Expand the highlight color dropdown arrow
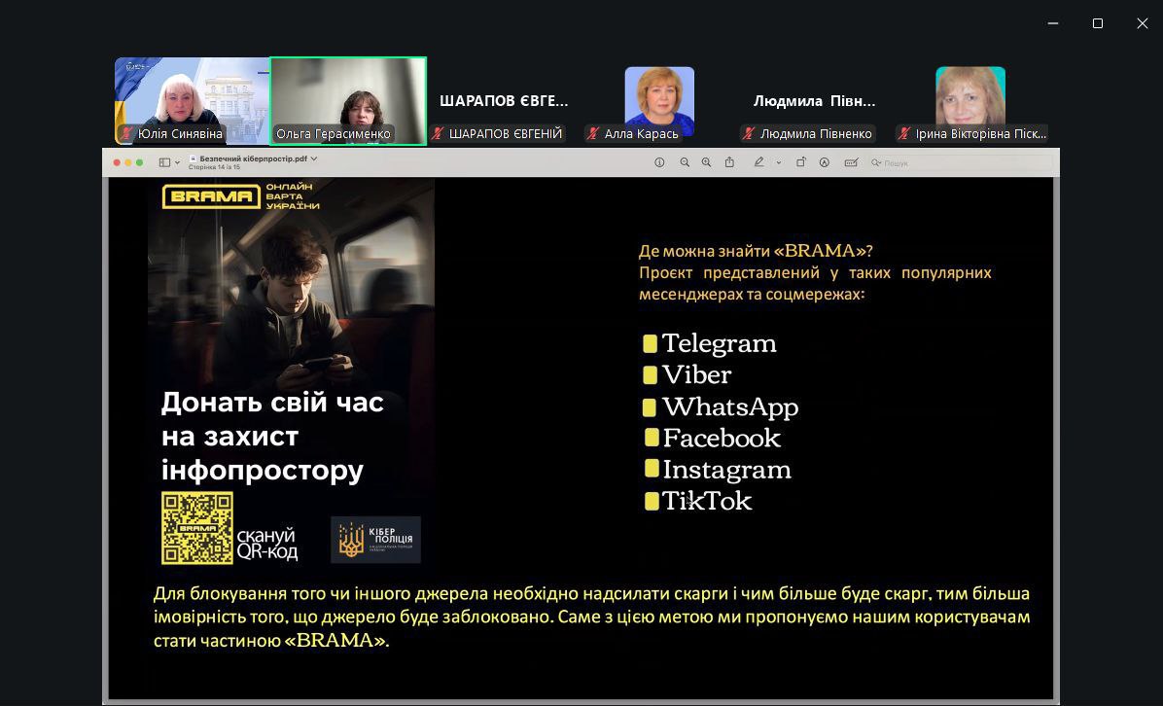This screenshot has height=706, width=1163. pyautogui.click(x=779, y=162)
